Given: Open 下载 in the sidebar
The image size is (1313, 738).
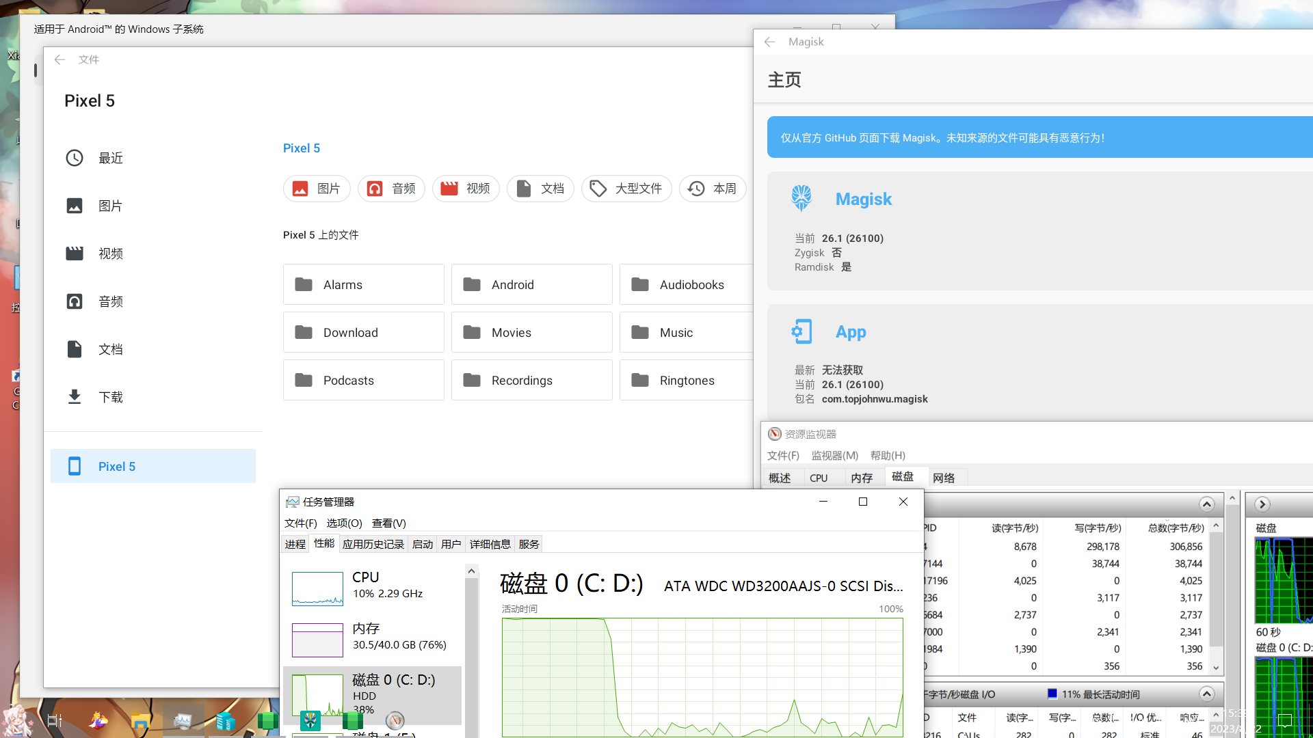Looking at the screenshot, I should (x=109, y=397).
